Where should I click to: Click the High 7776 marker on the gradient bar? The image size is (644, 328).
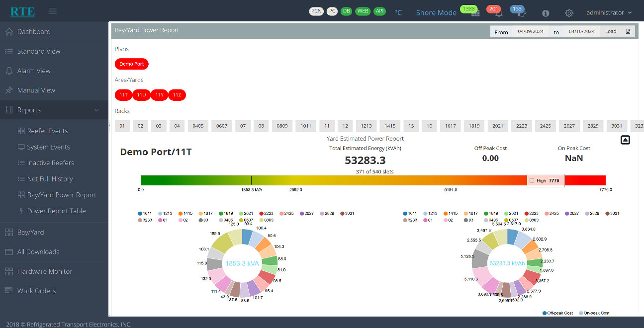coord(546,181)
